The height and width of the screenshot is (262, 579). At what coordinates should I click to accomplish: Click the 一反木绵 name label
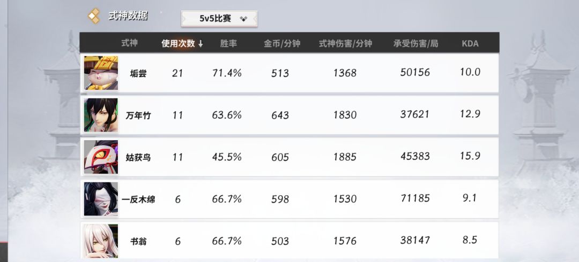(138, 199)
